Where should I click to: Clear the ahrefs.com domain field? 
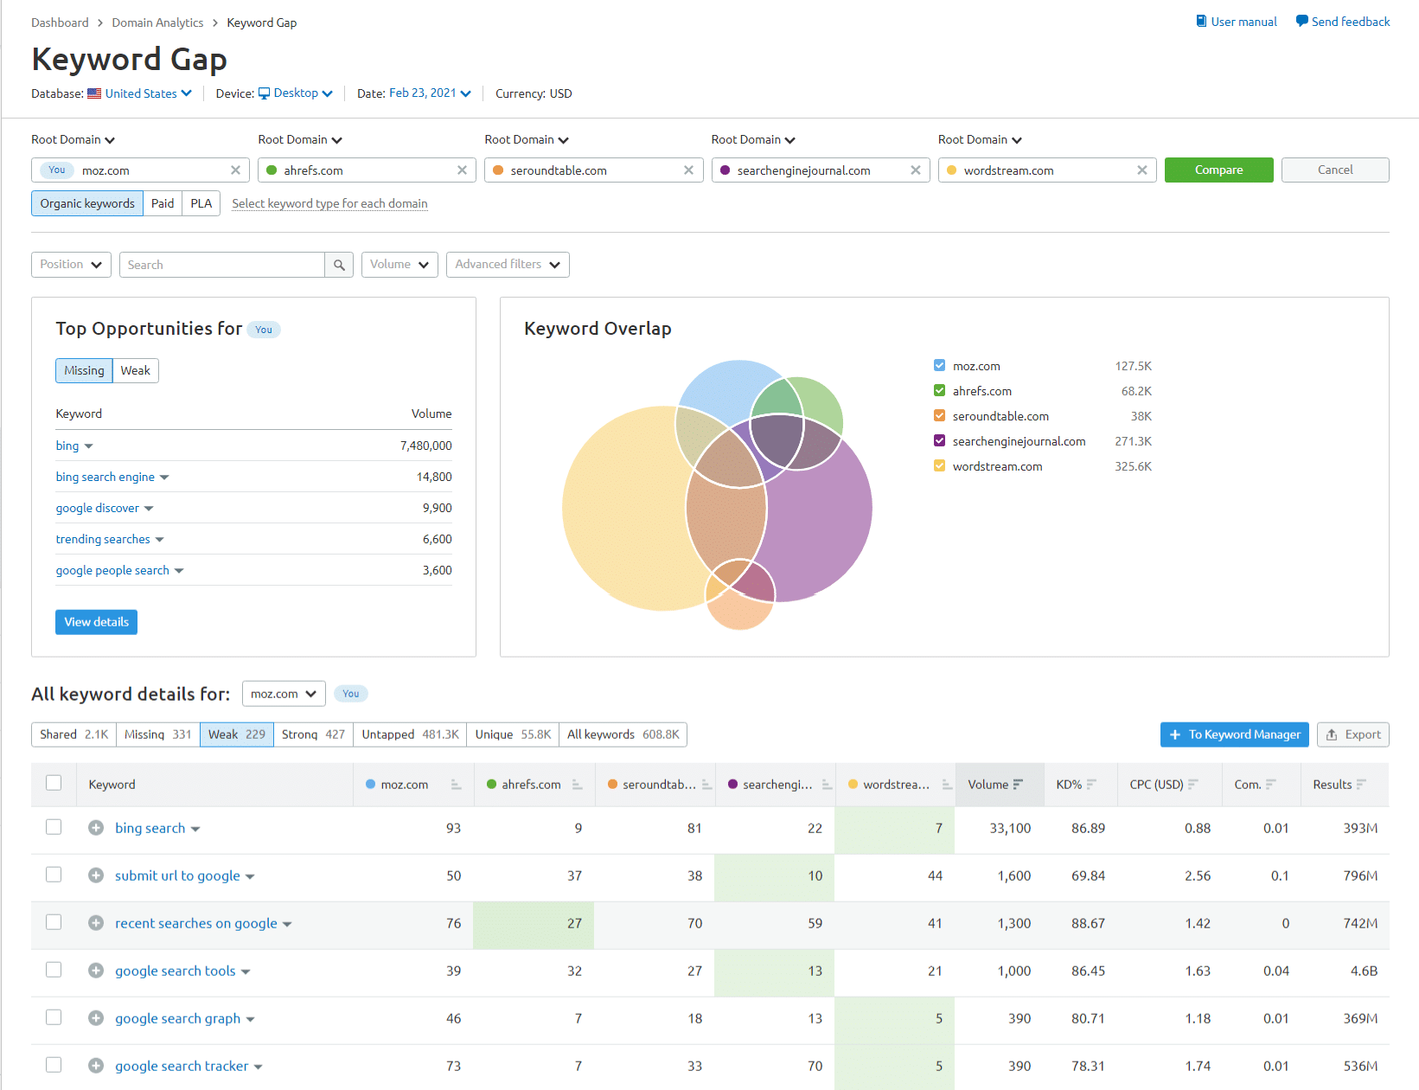click(x=462, y=170)
